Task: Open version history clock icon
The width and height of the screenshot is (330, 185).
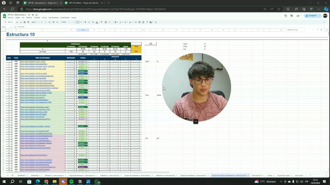Action: [286, 16]
